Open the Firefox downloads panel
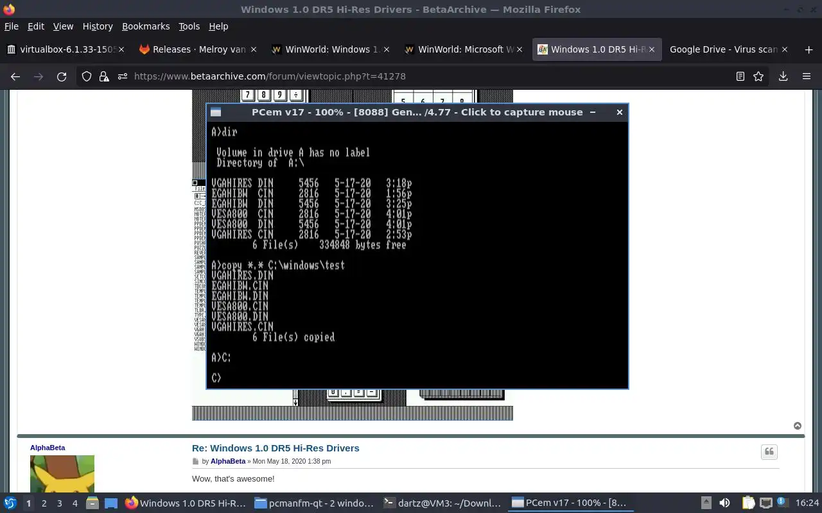Viewport: 822px width, 513px height. tap(783, 76)
